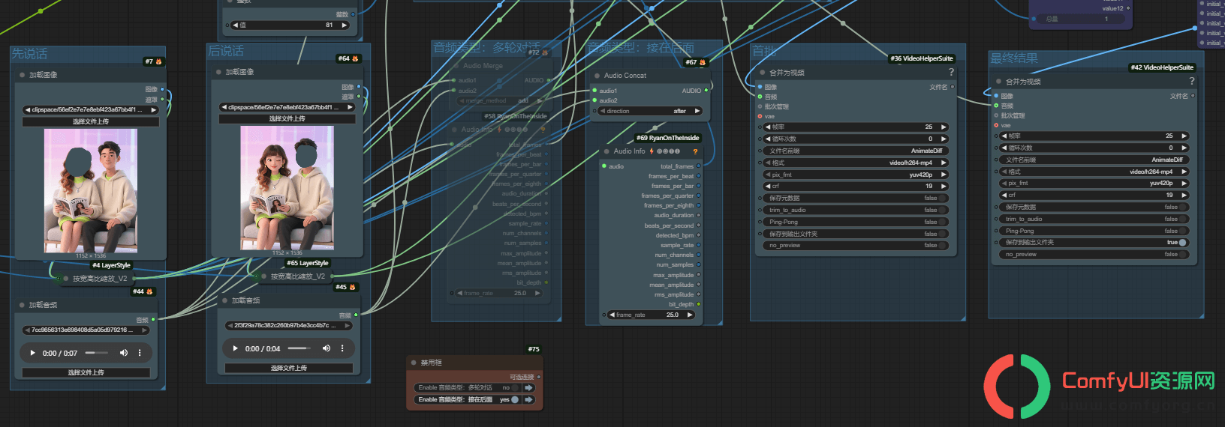The width and height of the screenshot is (1225, 427).
Task: Open the pix_fmt yuv420p dropdown in the 最终结果 node
Action: pyautogui.click(x=1095, y=183)
